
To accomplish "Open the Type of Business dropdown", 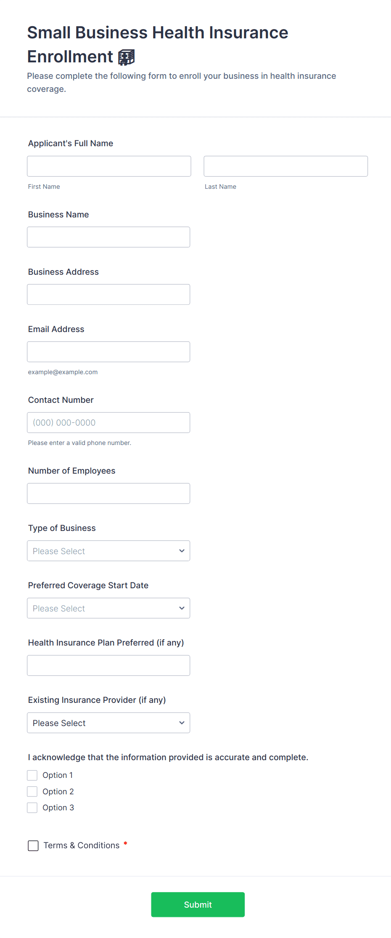I will point(108,551).
